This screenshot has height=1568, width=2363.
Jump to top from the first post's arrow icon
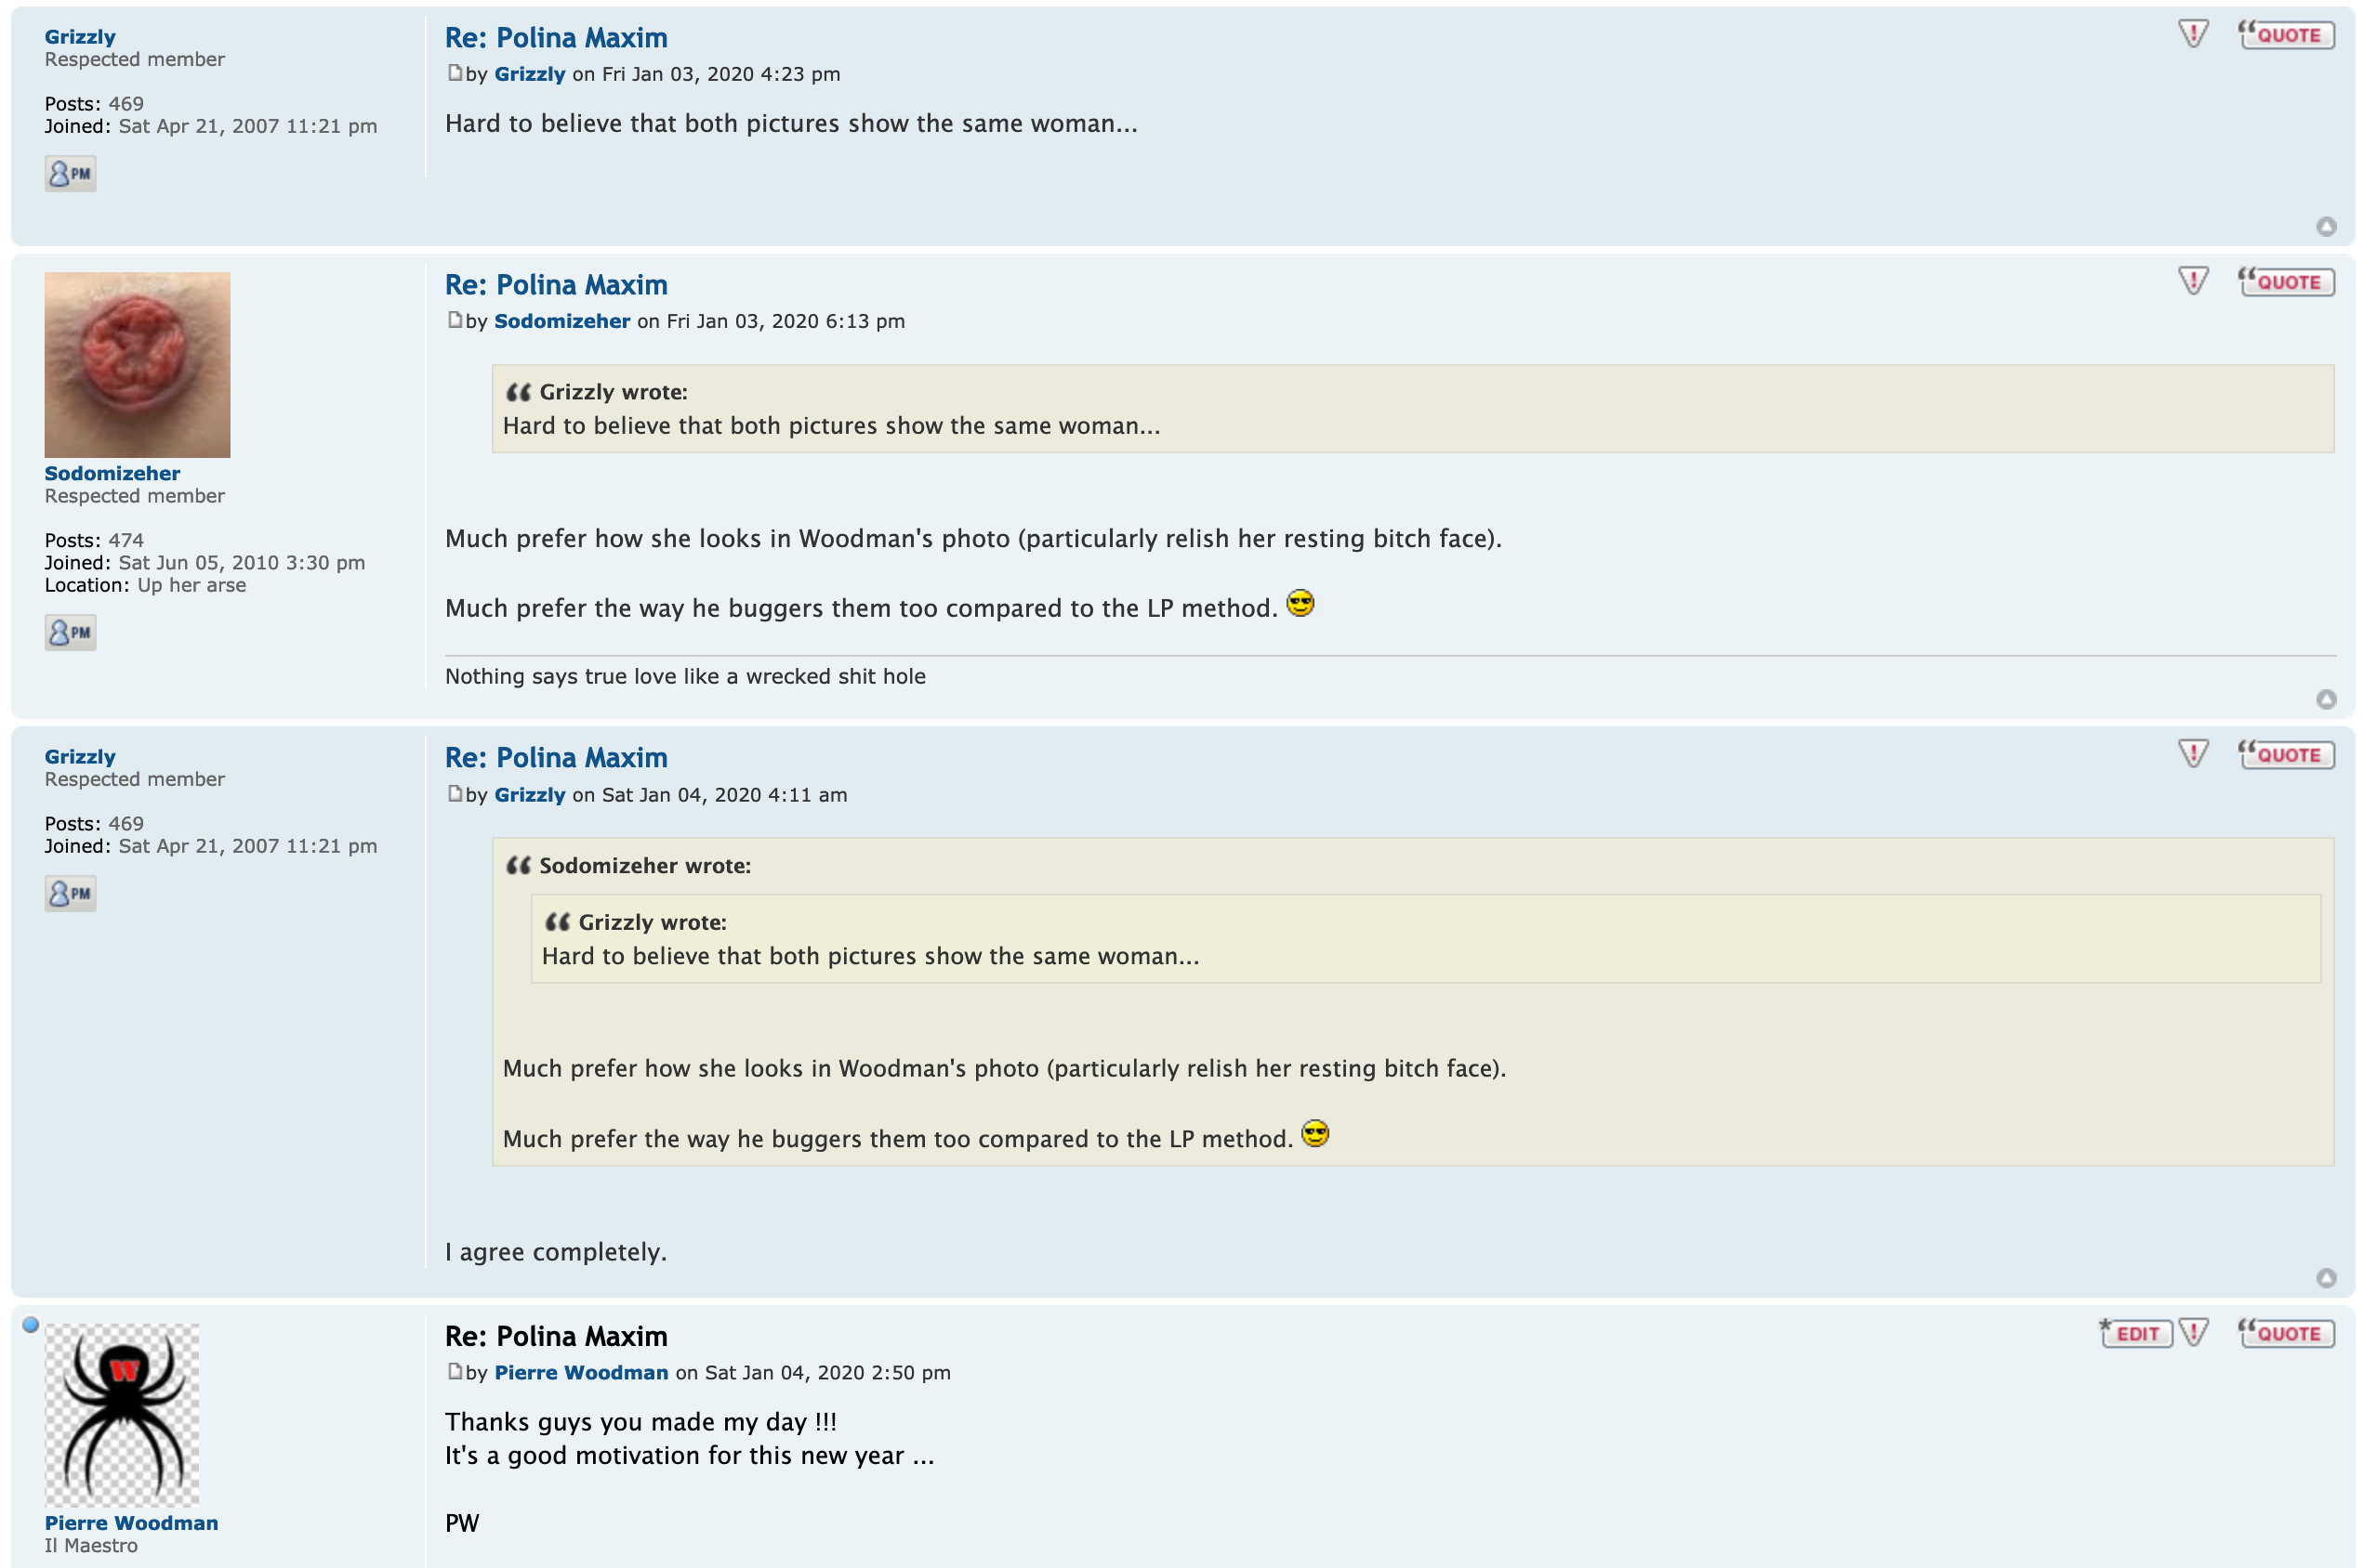(2326, 227)
